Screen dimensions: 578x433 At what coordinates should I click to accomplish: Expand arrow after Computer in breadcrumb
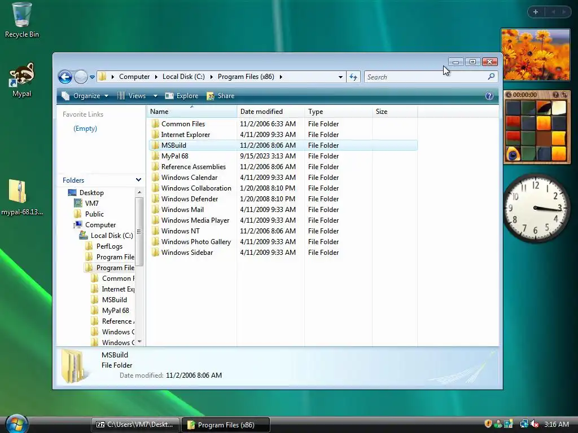156,77
